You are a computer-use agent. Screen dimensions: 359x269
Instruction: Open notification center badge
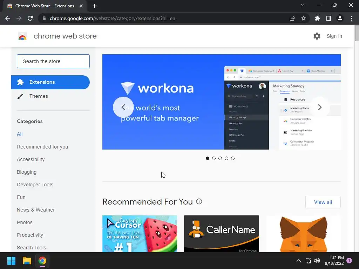[x=349, y=261]
